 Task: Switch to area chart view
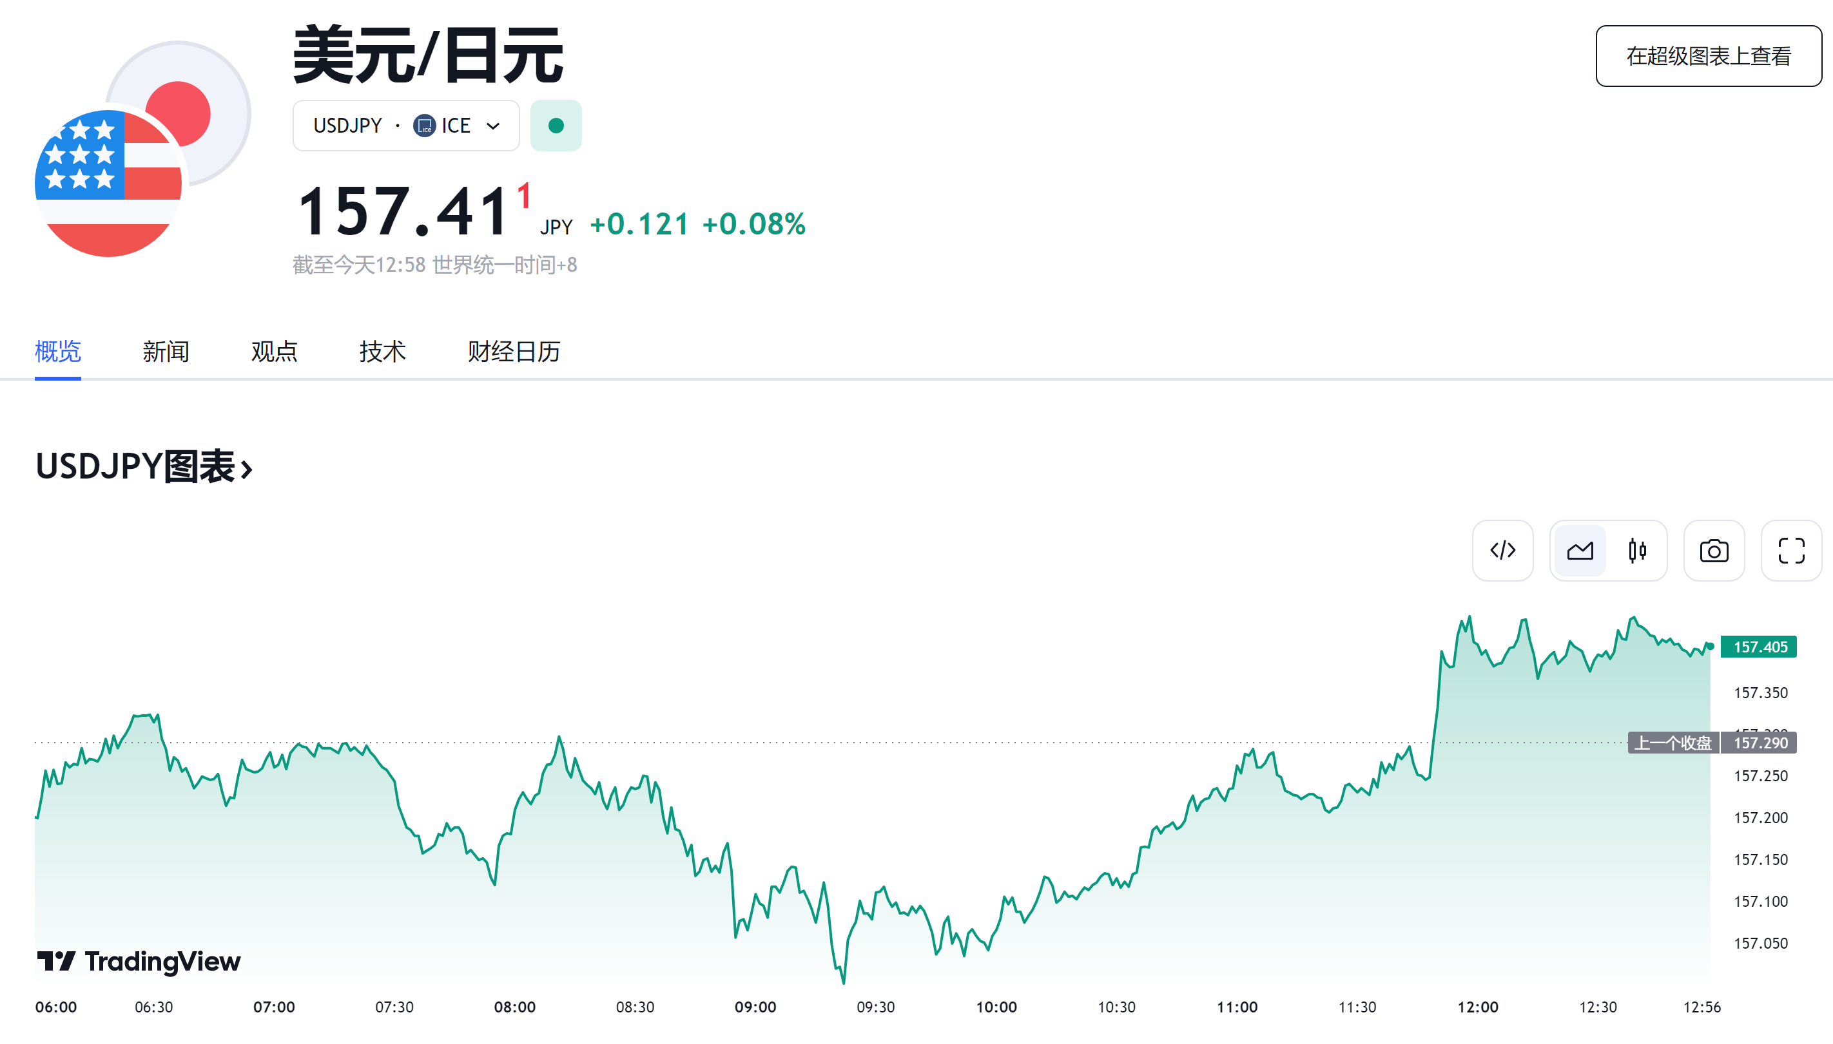click(1579, 551)
